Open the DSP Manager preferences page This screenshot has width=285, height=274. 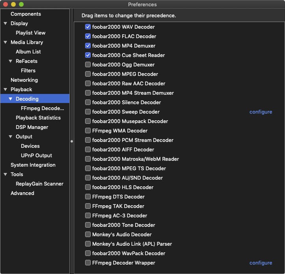[x=32, y=127]
